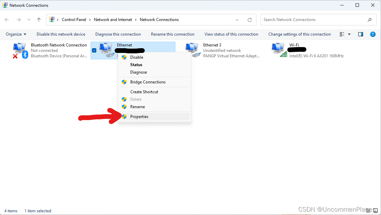Open the recent locations chevron
This screenshot has width=381, height=215.
29,20
